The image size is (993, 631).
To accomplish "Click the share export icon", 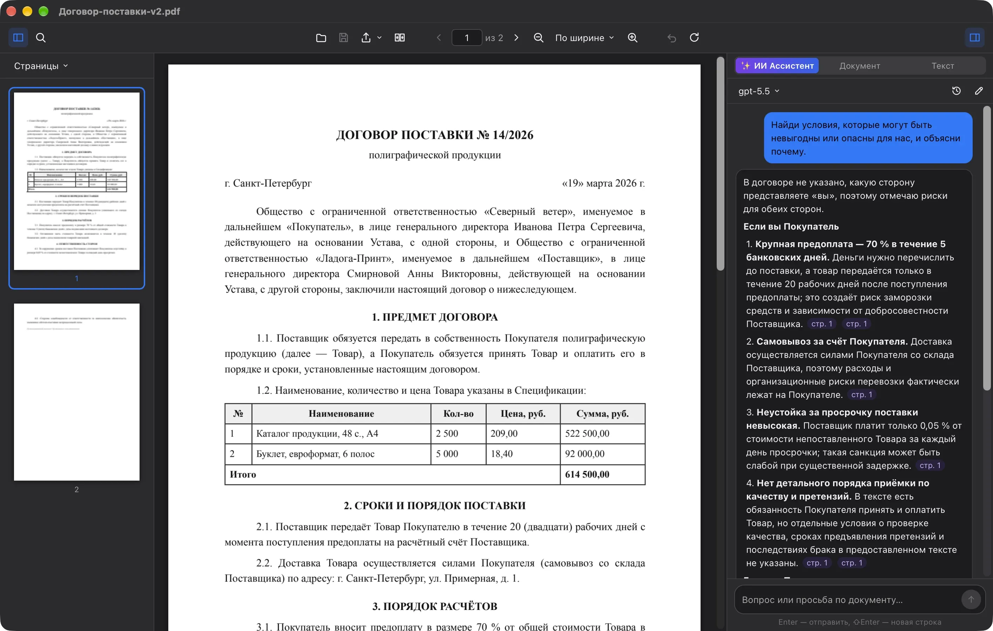I will pos(366,38).
